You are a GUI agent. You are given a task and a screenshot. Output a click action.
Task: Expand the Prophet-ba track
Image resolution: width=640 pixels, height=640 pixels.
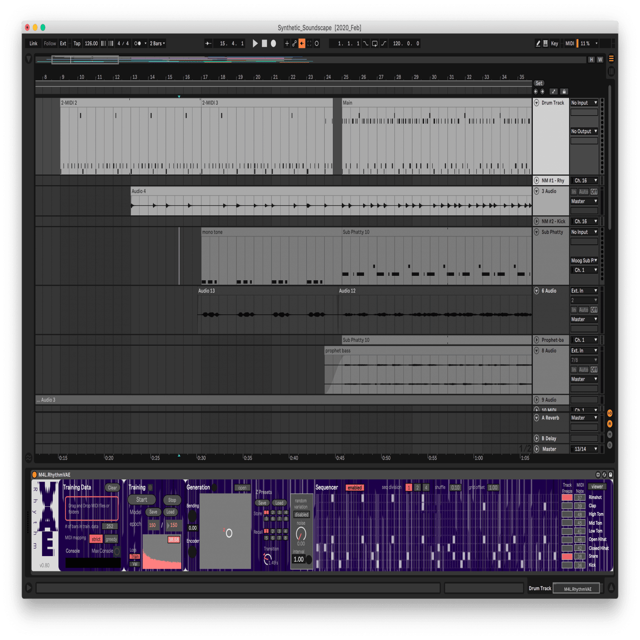(536, 340)
